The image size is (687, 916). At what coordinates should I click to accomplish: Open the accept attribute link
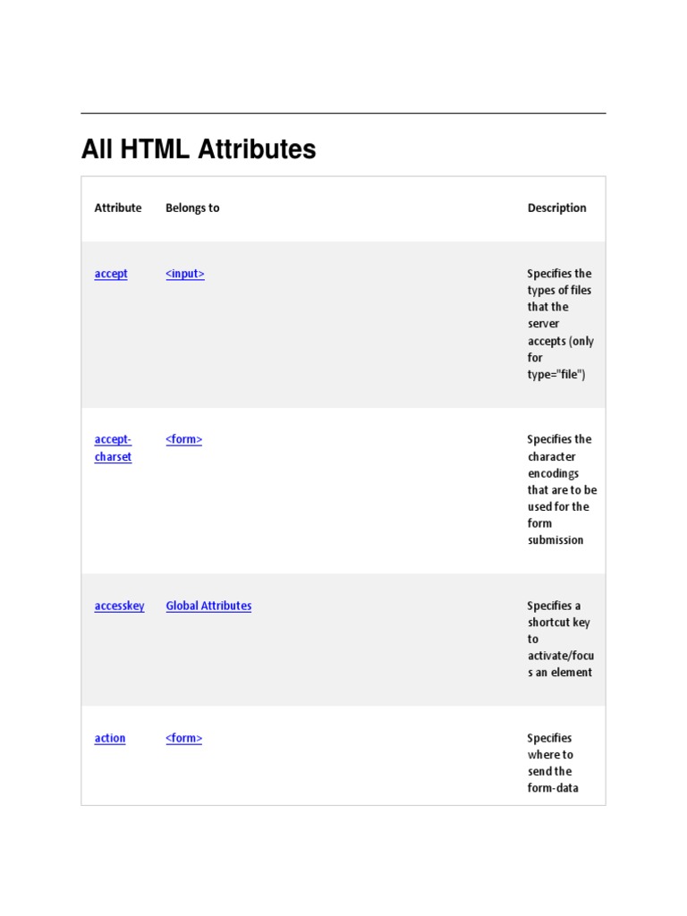tap(111, 274)
